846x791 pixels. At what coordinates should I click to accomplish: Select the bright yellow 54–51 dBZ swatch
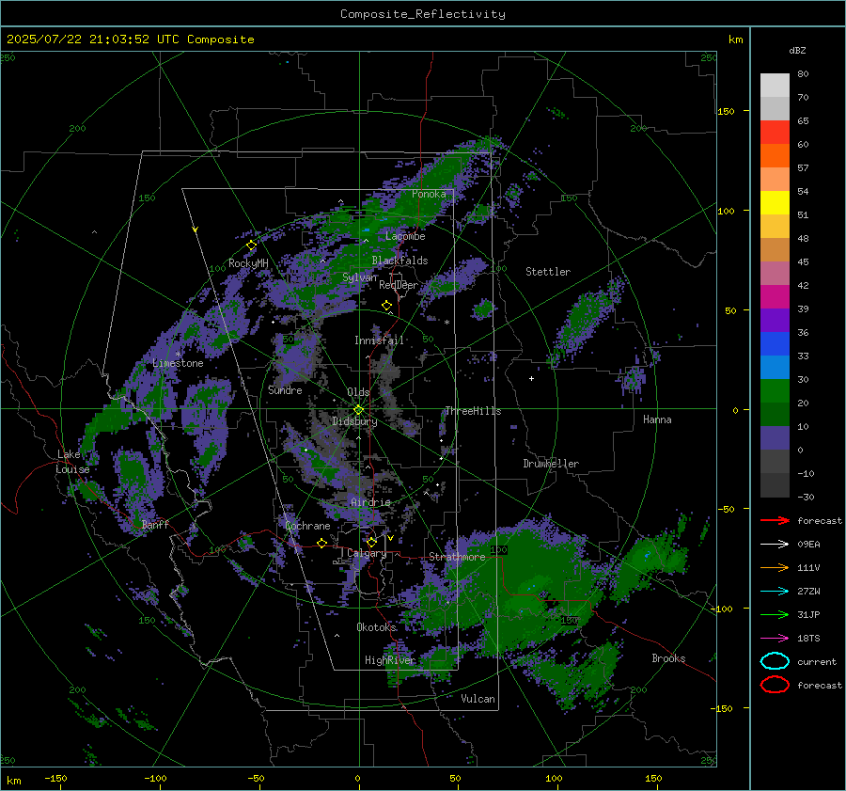pyautogui.click(x=775, y=203)
